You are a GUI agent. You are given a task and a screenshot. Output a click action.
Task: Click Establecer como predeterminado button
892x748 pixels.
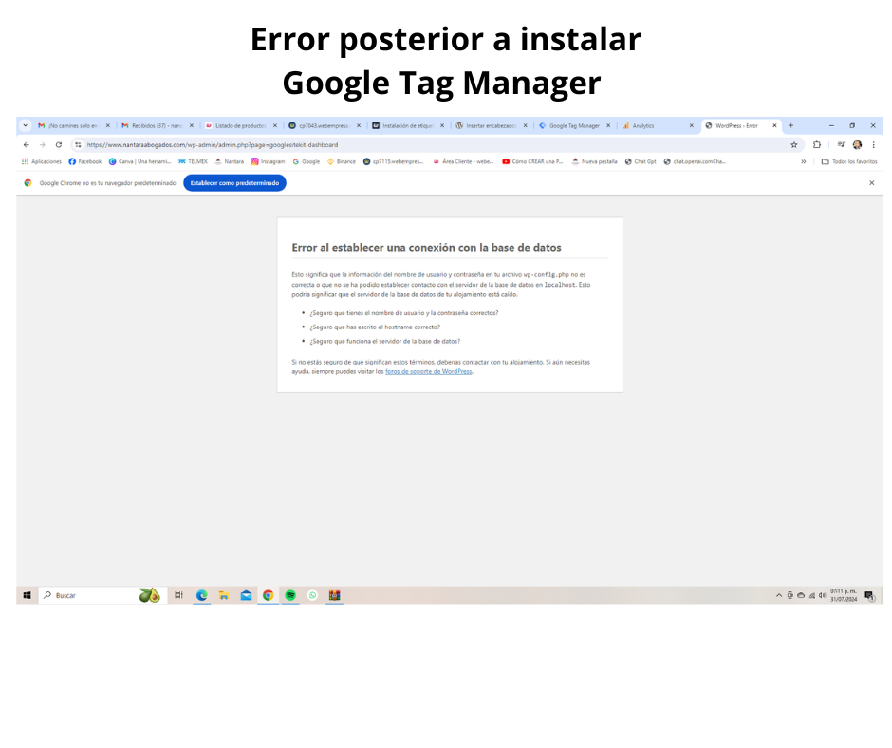coord(234,183)
